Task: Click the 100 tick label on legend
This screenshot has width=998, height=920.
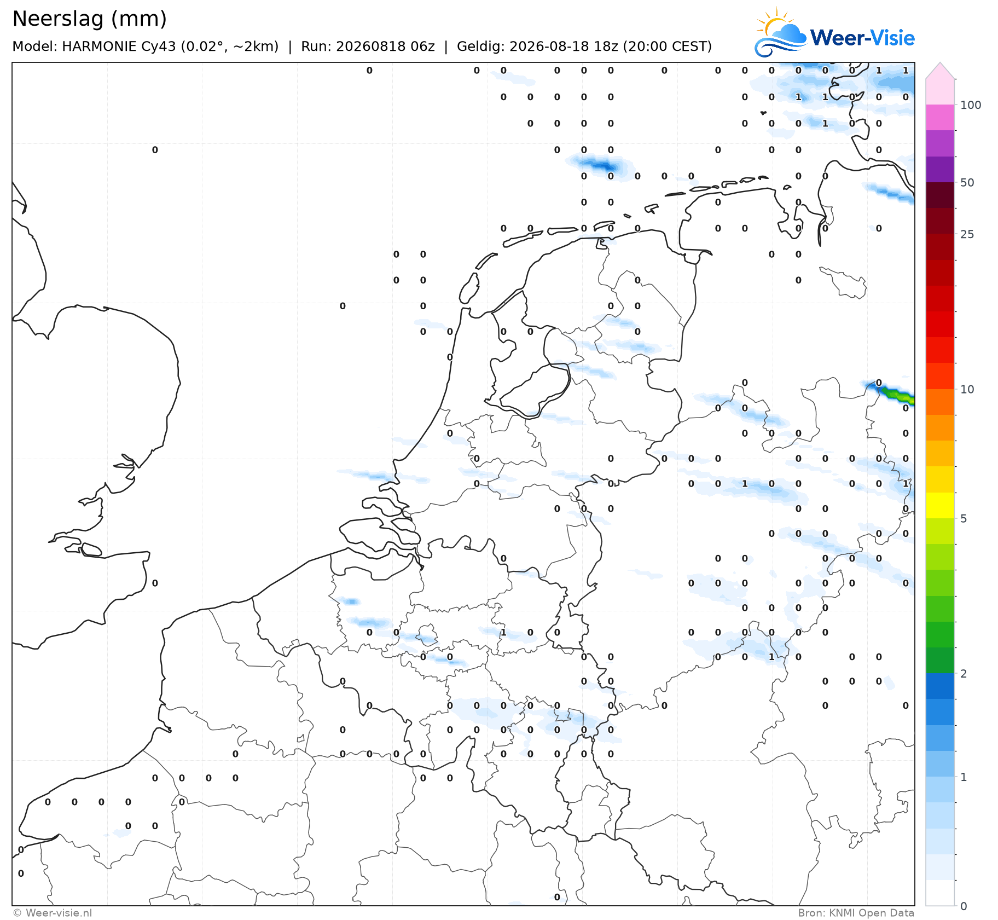Action: [x=971, y=105]
